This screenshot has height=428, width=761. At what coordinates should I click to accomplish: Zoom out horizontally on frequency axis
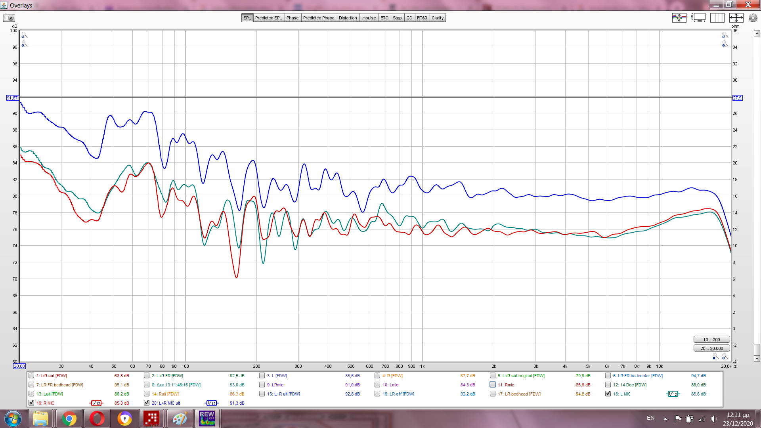click(715, 357)
